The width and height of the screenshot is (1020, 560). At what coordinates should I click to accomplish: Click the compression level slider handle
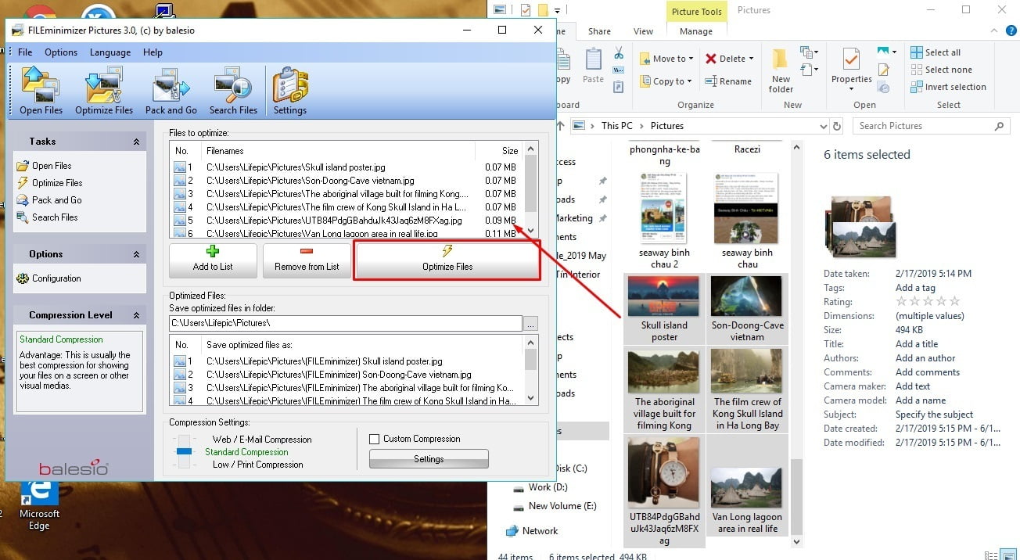pos(184,451)
